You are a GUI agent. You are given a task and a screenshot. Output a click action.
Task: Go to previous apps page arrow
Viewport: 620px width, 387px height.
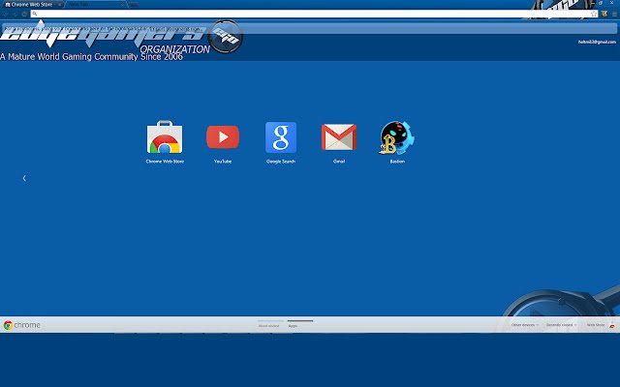coord(24,178)
